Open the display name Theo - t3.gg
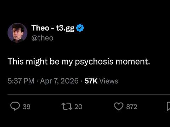Viewport: 170px width, 127px height. [53, 28]
